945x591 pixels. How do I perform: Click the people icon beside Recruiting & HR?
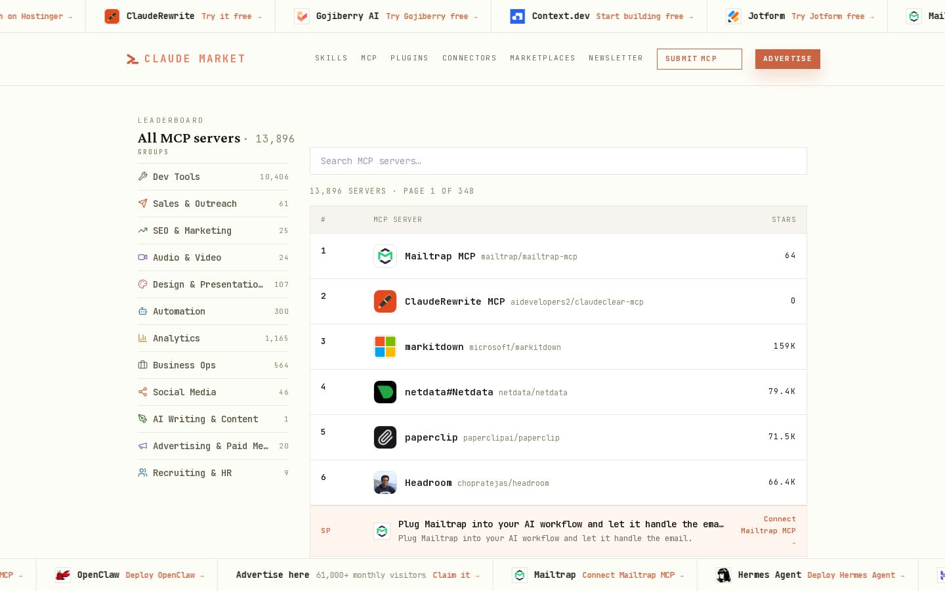(142, 472)
